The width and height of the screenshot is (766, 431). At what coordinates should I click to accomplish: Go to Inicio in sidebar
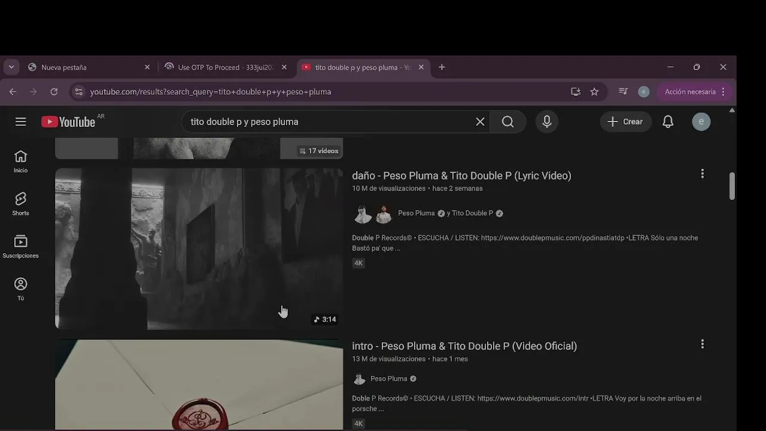tap(21, 162)
